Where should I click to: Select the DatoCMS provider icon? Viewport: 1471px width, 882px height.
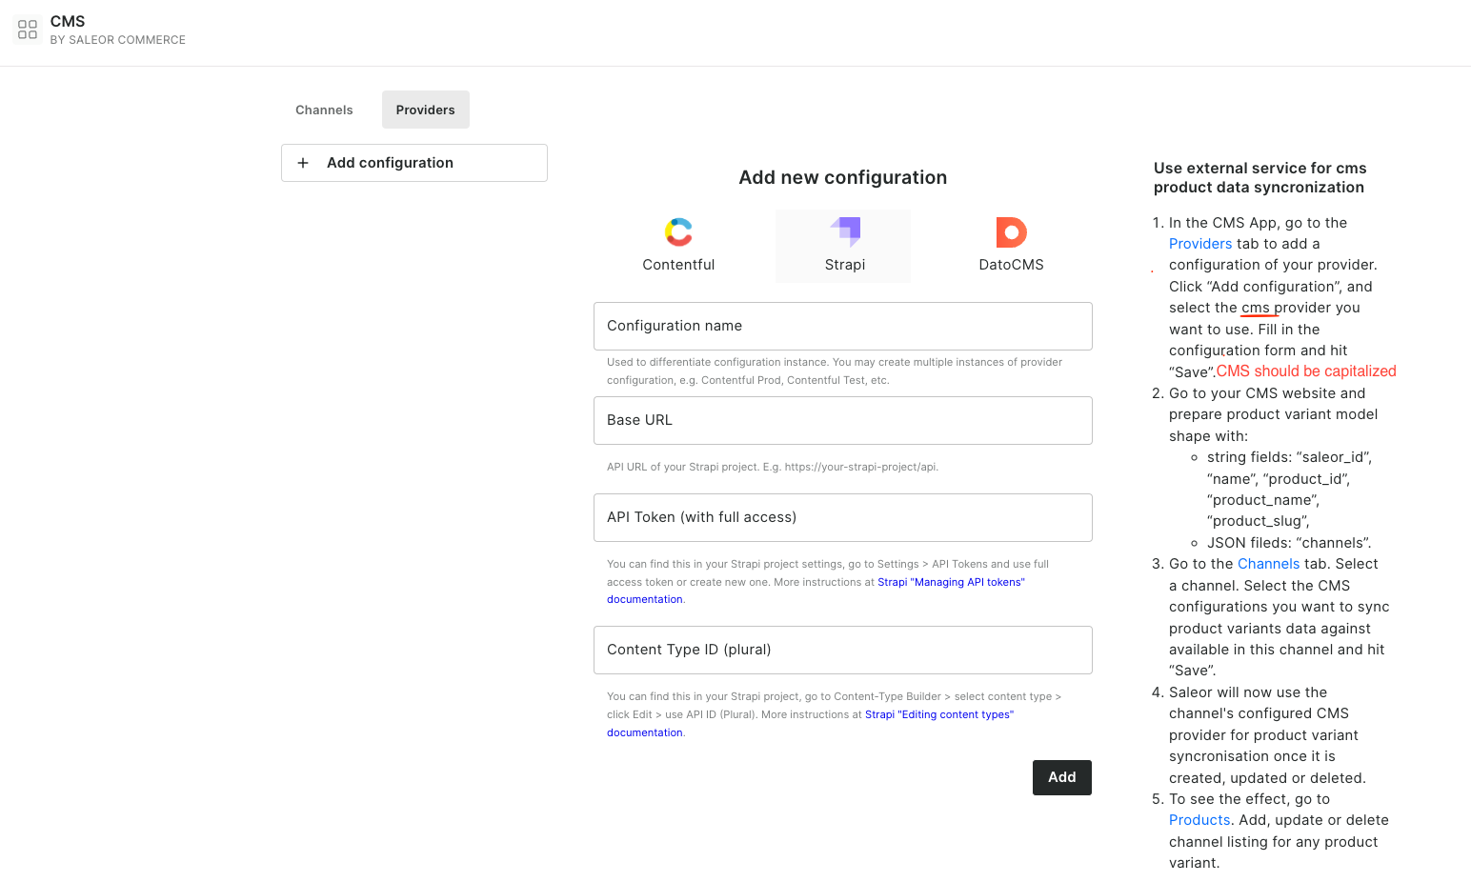pos(1010,231)
